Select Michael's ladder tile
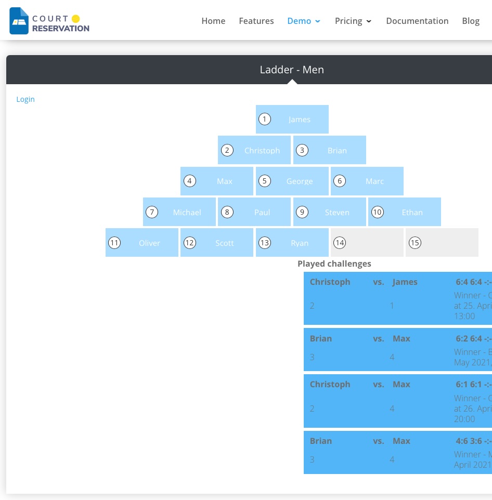 (x=179, y=212)
